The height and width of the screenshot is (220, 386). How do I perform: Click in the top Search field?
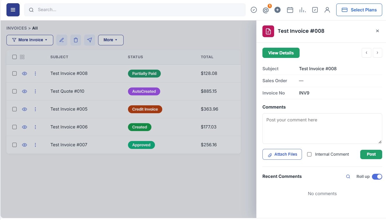(135, 10)
